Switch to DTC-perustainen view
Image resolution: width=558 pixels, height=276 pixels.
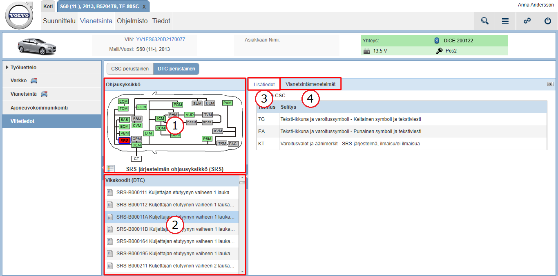point(176,69)
